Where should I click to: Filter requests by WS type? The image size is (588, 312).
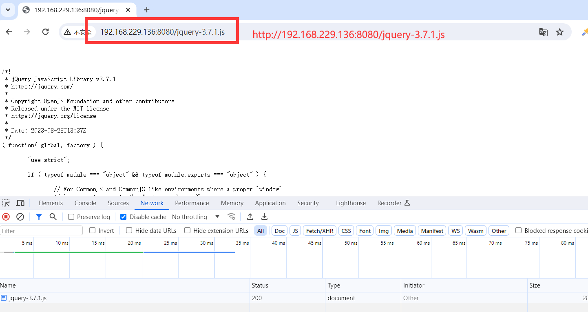(456, 231)
